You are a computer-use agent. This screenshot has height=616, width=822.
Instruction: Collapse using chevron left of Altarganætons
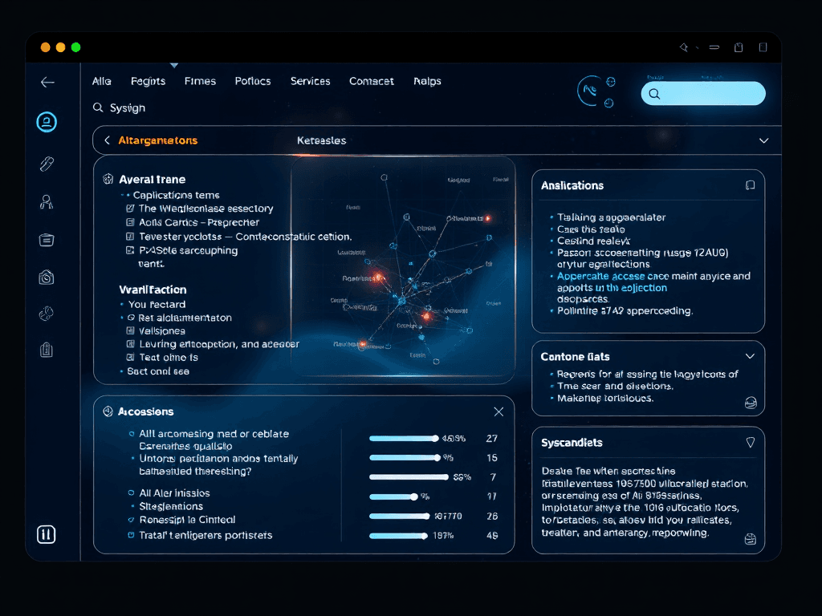point(107,140)
